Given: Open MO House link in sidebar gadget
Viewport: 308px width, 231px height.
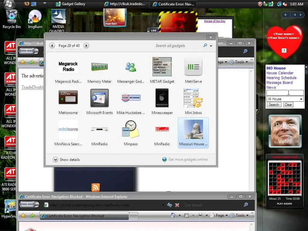Looking at the screenshot, I should coord(276,68).
